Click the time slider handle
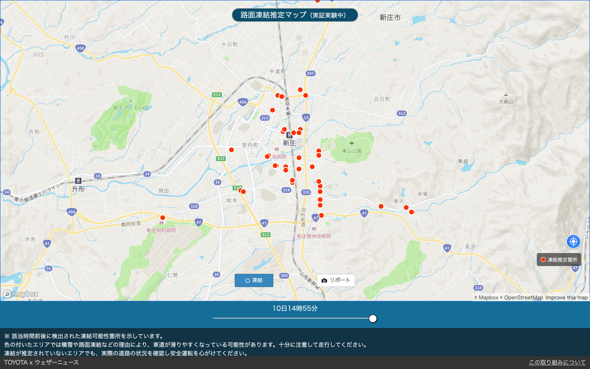The image size is (590, 369). pos(373,318)
